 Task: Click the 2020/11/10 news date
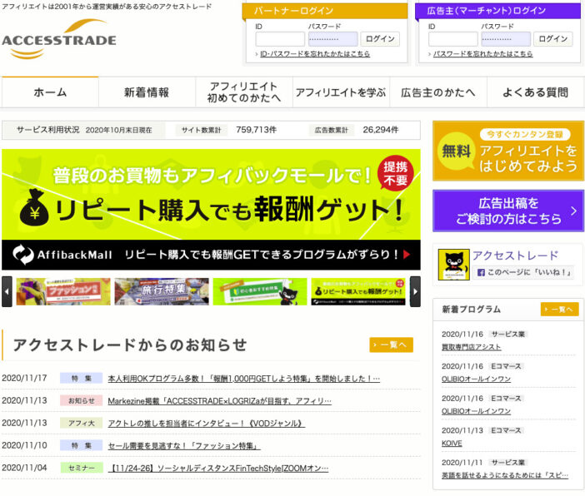point(25,445)
